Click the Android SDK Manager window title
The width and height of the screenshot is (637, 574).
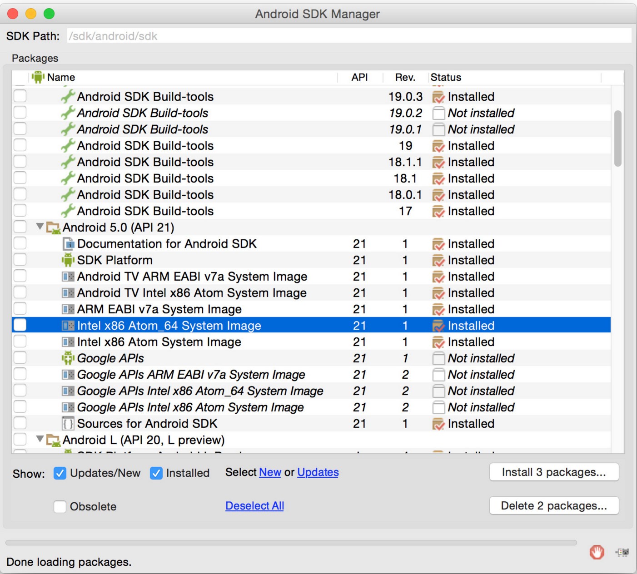point(317,14)
